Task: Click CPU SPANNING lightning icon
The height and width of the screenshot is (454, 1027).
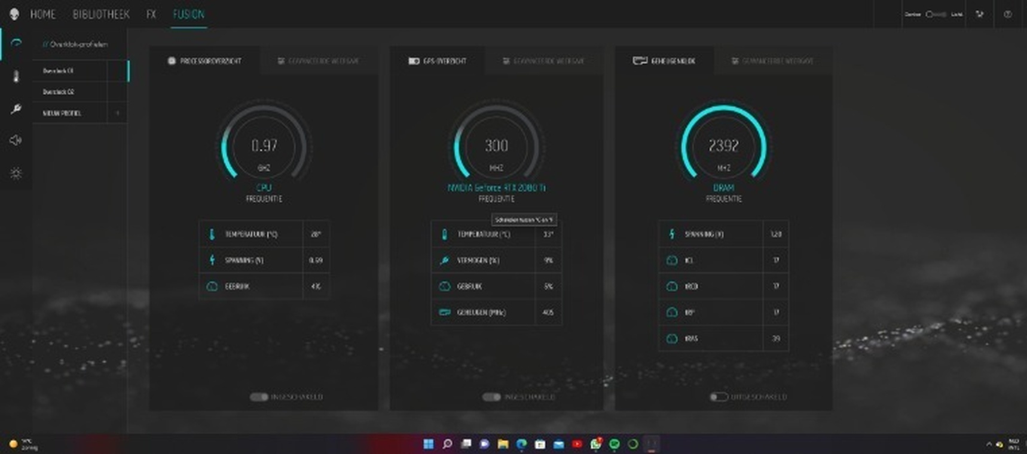Action: click(x=212, y=260)
